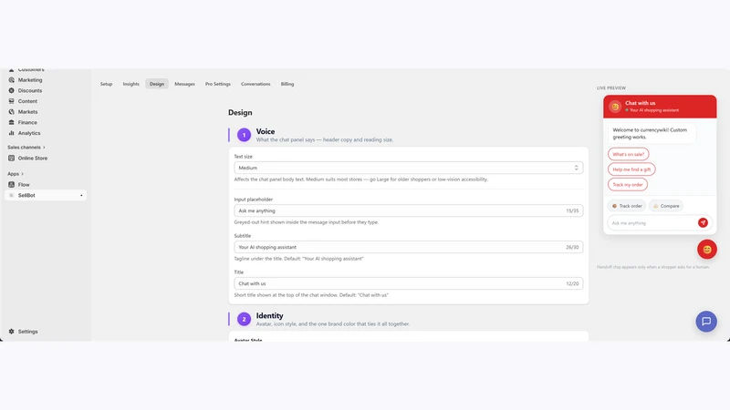Open the Finance bank icon

coord(11,122)
